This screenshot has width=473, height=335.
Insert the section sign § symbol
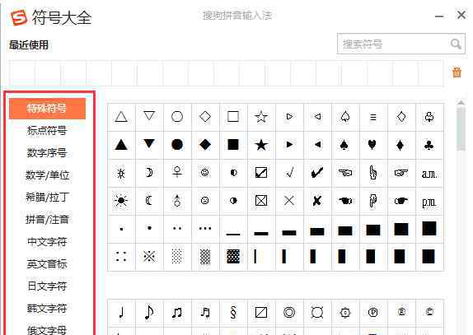point(233,313)
